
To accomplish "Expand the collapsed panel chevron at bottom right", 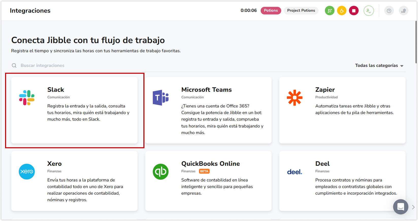I will [413, 207].
